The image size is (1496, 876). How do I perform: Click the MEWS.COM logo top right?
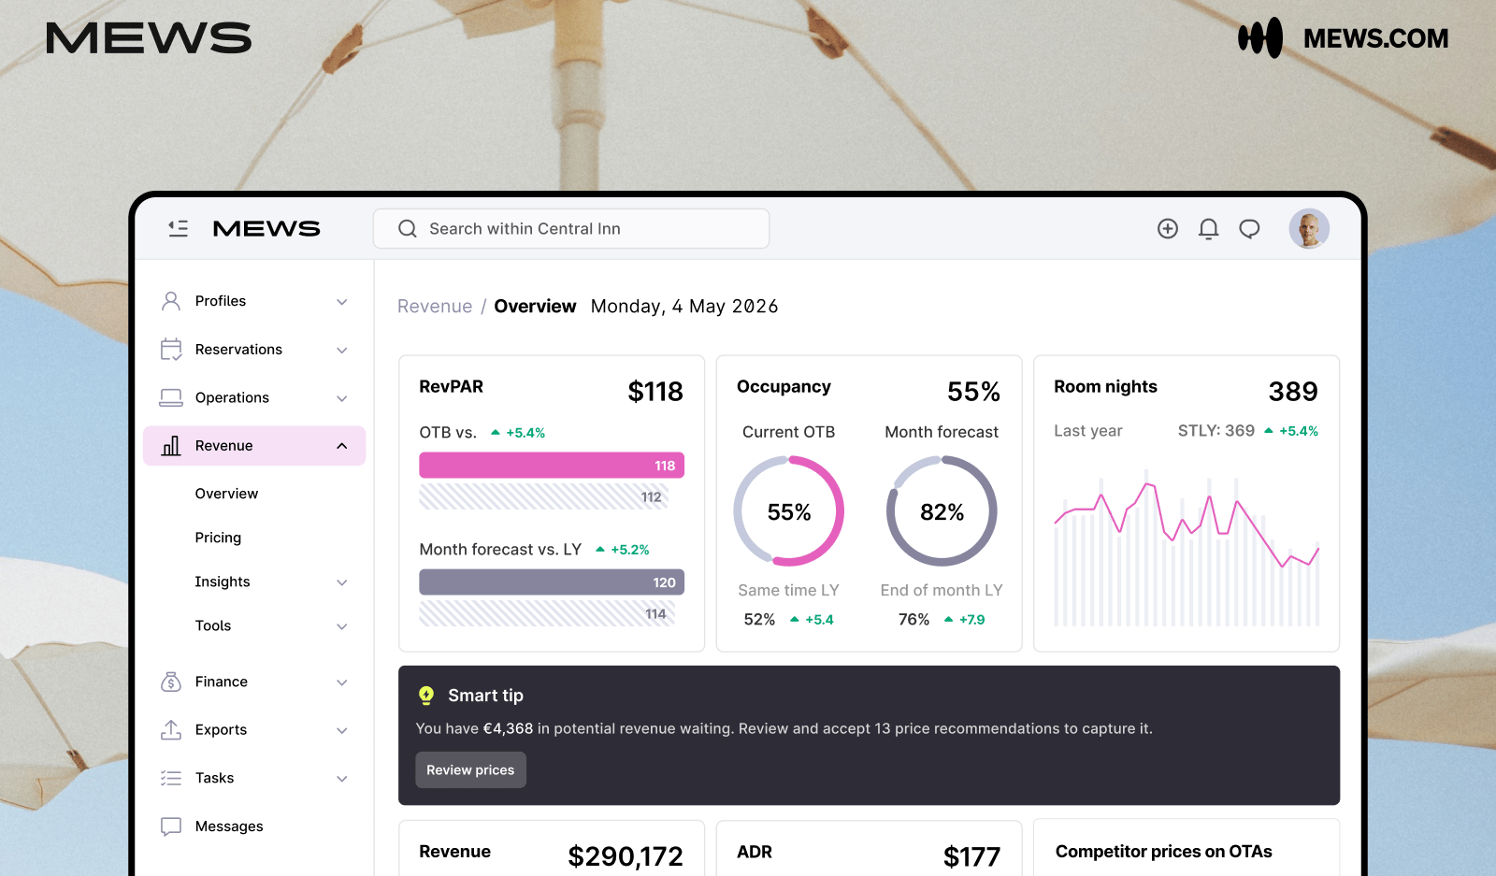pos(1343,38)
